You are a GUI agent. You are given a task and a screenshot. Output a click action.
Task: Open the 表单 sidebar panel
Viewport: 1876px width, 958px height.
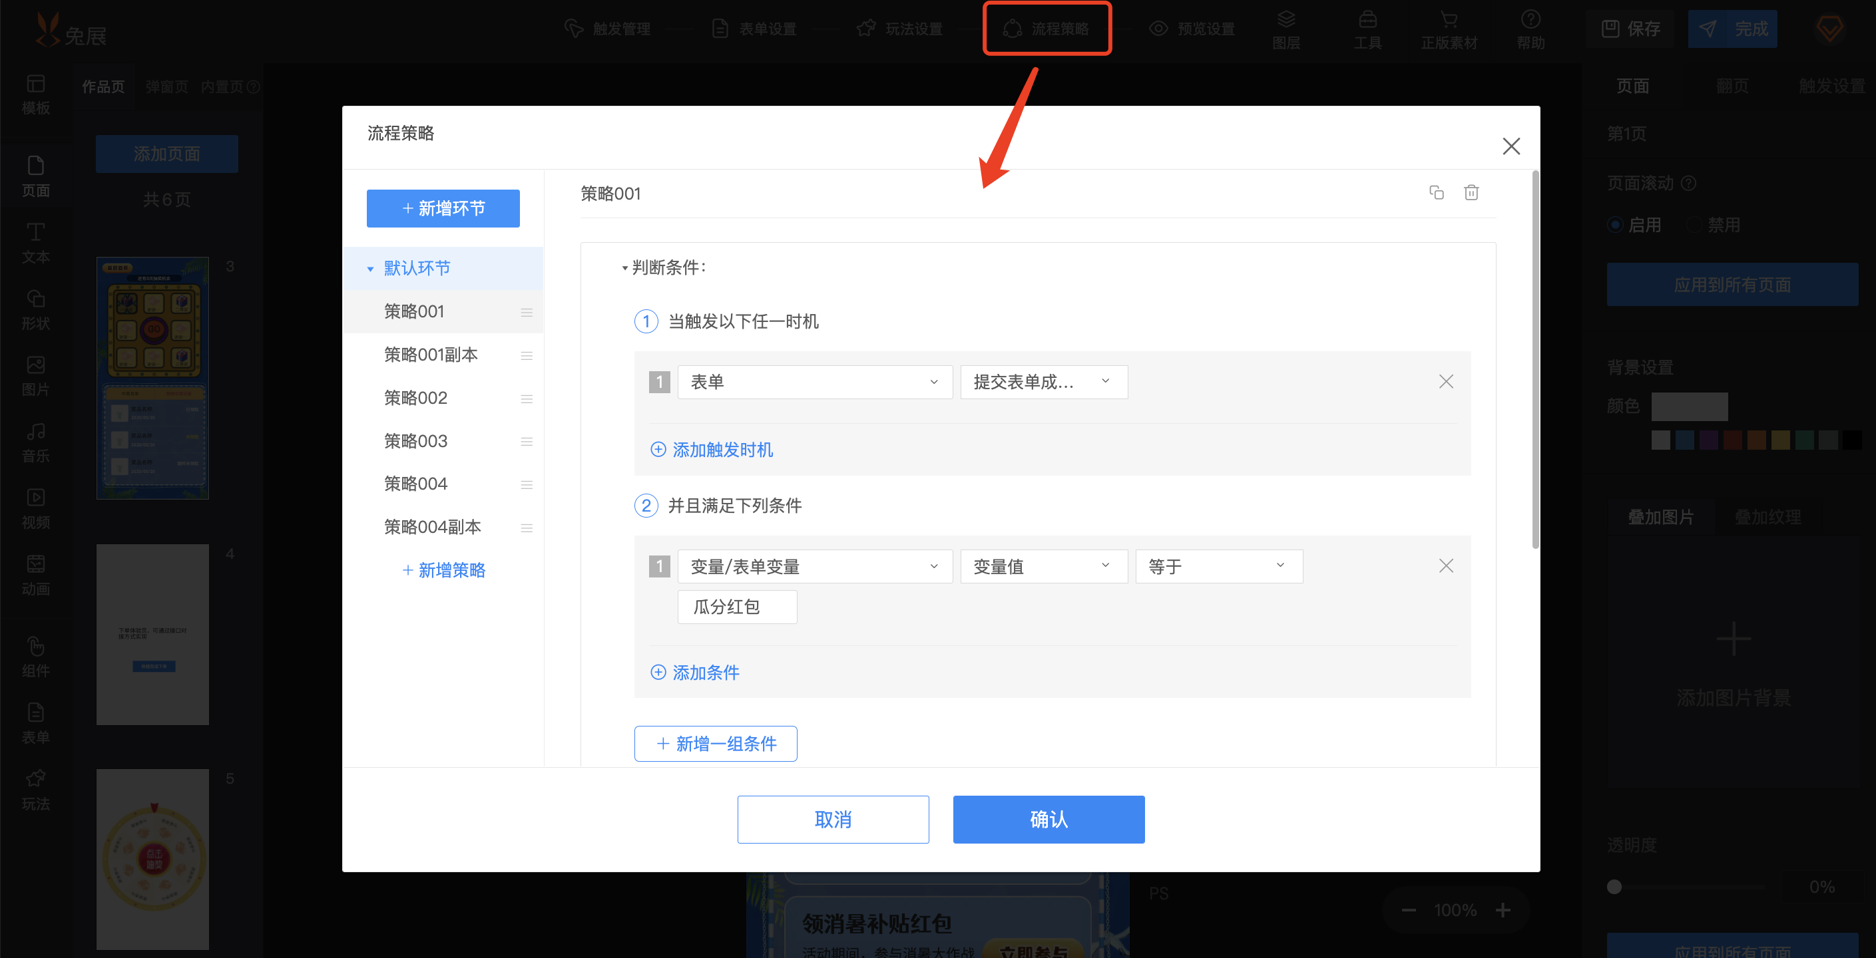click(x=36, y=724)
